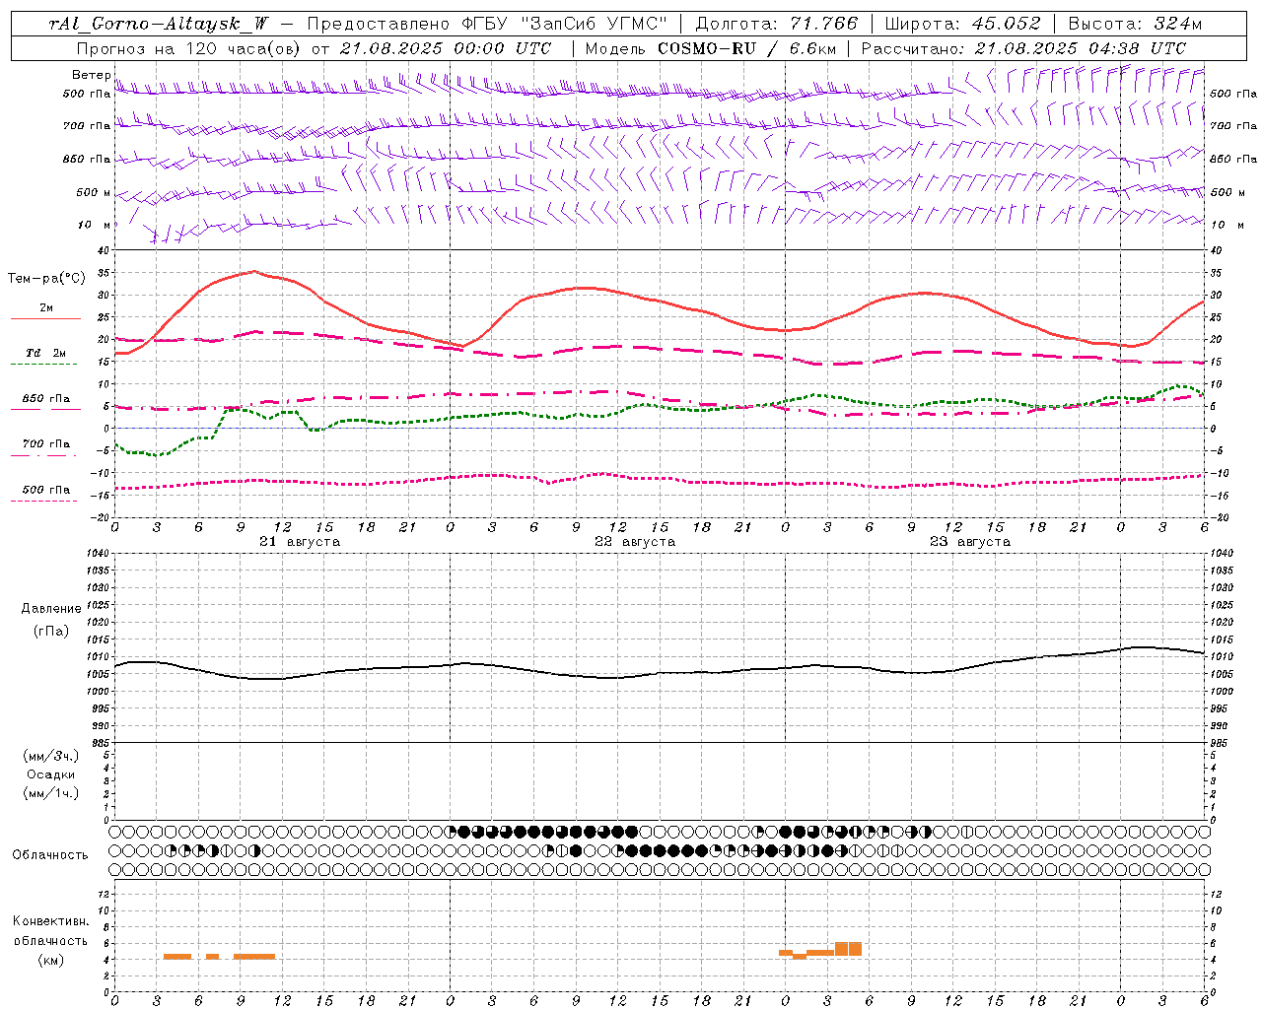This screenshot has width=1262, height=1009.
Task: Click the 23 августа date label
Action: [970, 542]
